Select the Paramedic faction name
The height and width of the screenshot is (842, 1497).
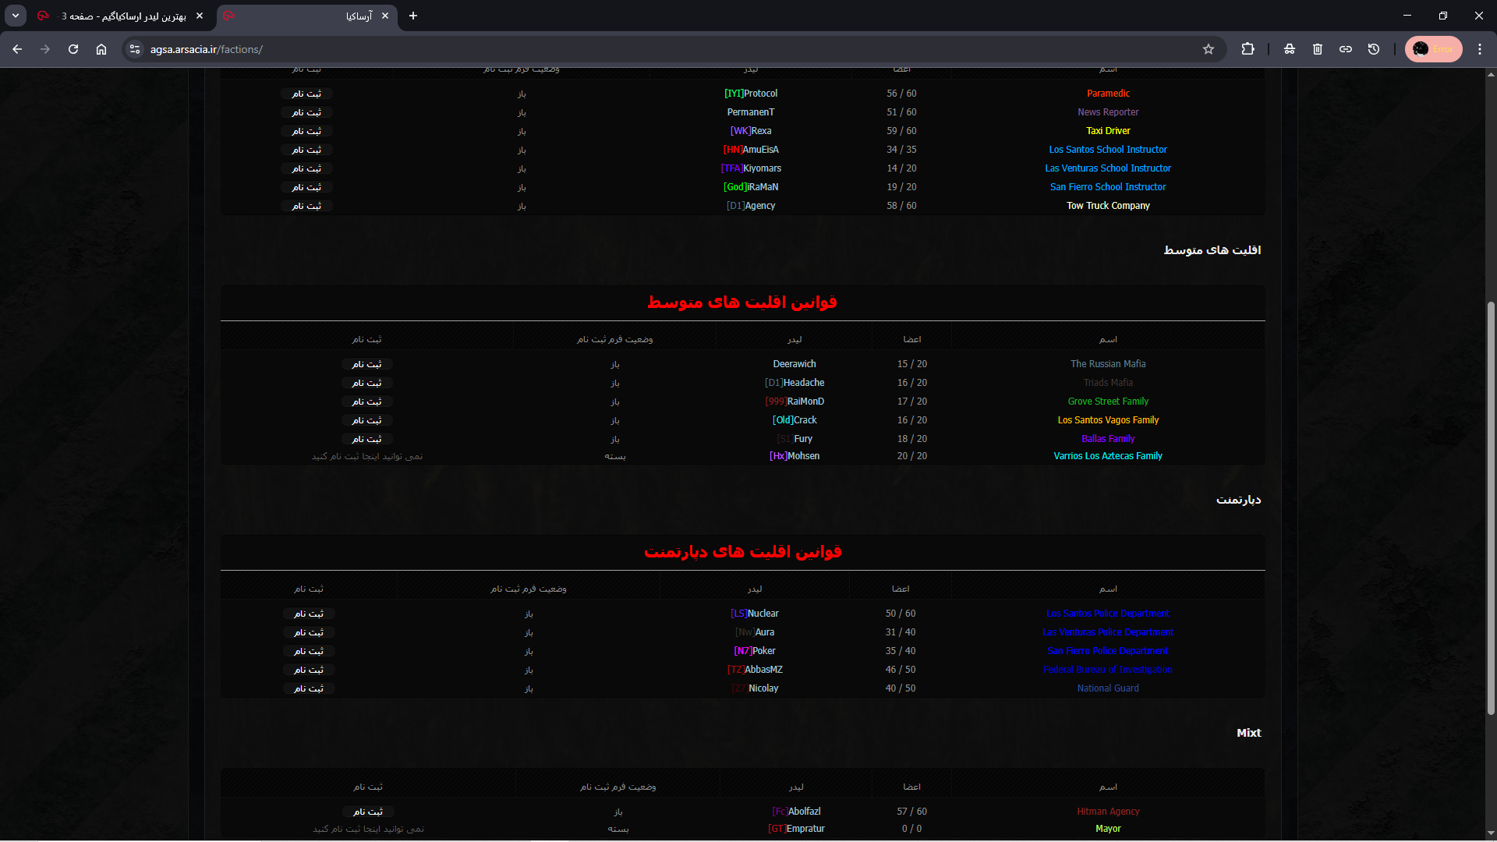[1108, 94]
